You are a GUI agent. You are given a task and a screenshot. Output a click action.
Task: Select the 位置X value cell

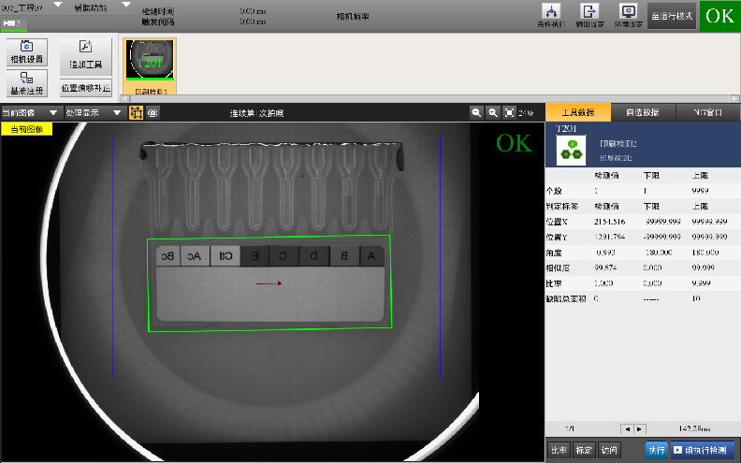coord(610,222)
